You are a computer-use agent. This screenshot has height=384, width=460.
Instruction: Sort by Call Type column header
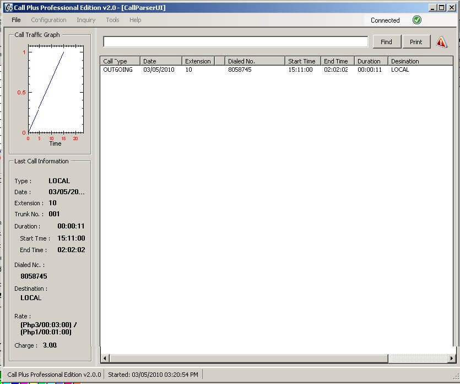120,61
